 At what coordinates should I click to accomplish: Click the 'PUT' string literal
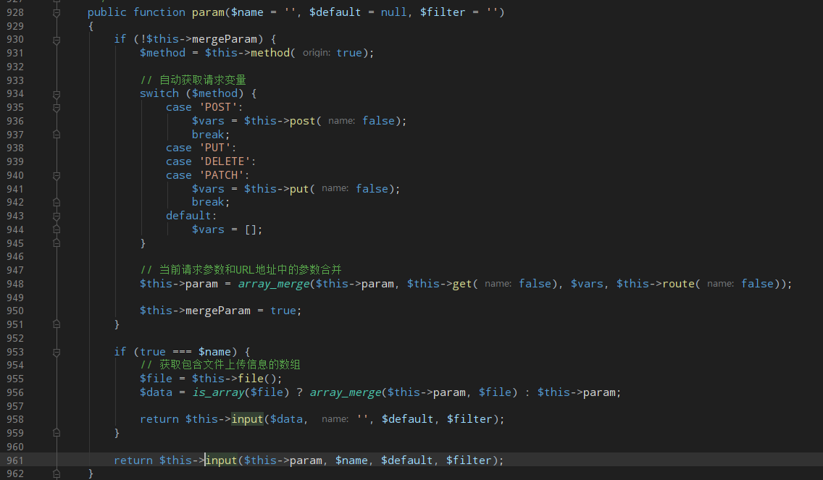(x=214, y=148)
